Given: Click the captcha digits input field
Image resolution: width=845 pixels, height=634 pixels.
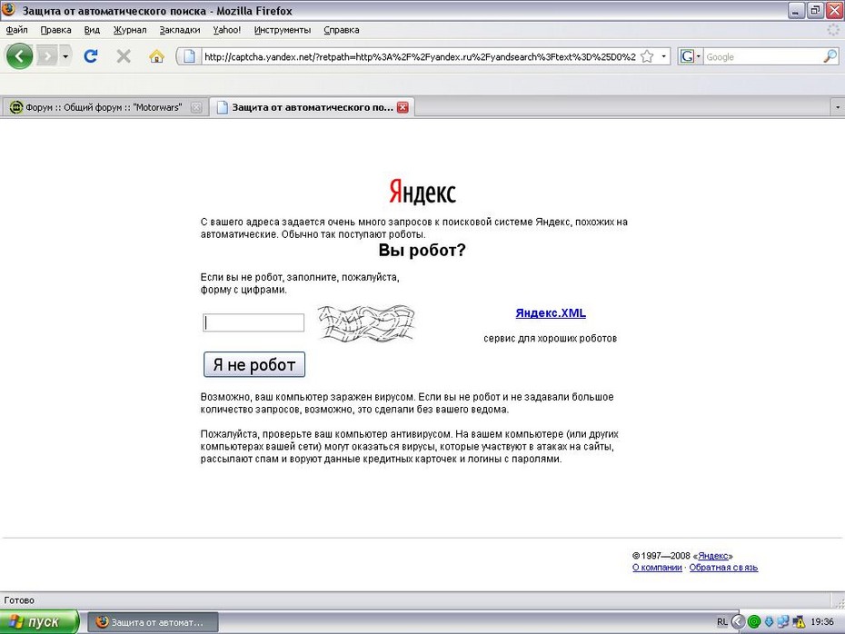Looking at the screenshot, I should pos(253,322).
